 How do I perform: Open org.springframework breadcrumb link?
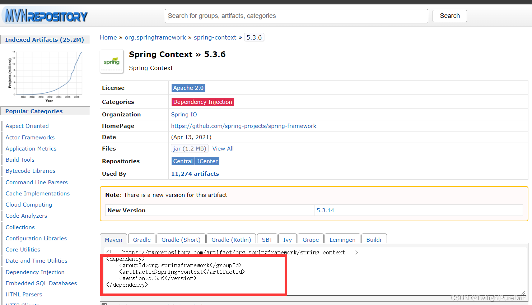[155, 37]
